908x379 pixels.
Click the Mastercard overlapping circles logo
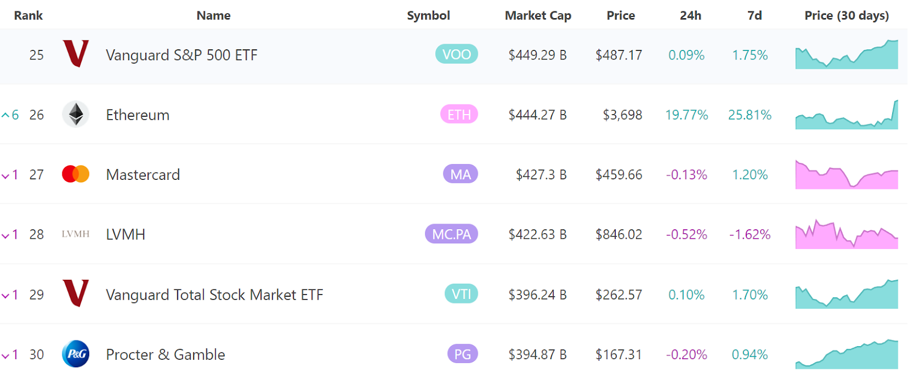coord(75,174)
